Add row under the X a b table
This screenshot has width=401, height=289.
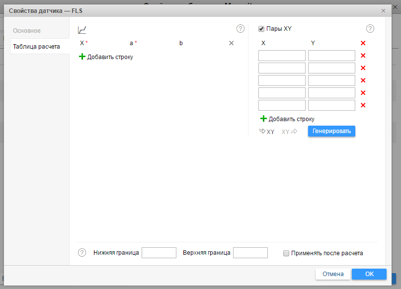tap(106, 57)
